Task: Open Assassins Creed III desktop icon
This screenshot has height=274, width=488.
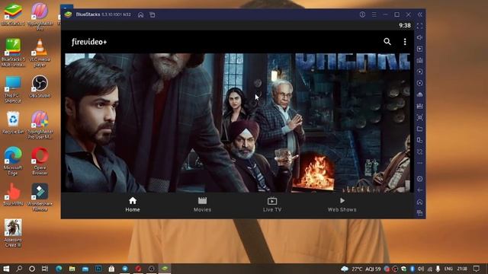Action: [x=13, y=233]
